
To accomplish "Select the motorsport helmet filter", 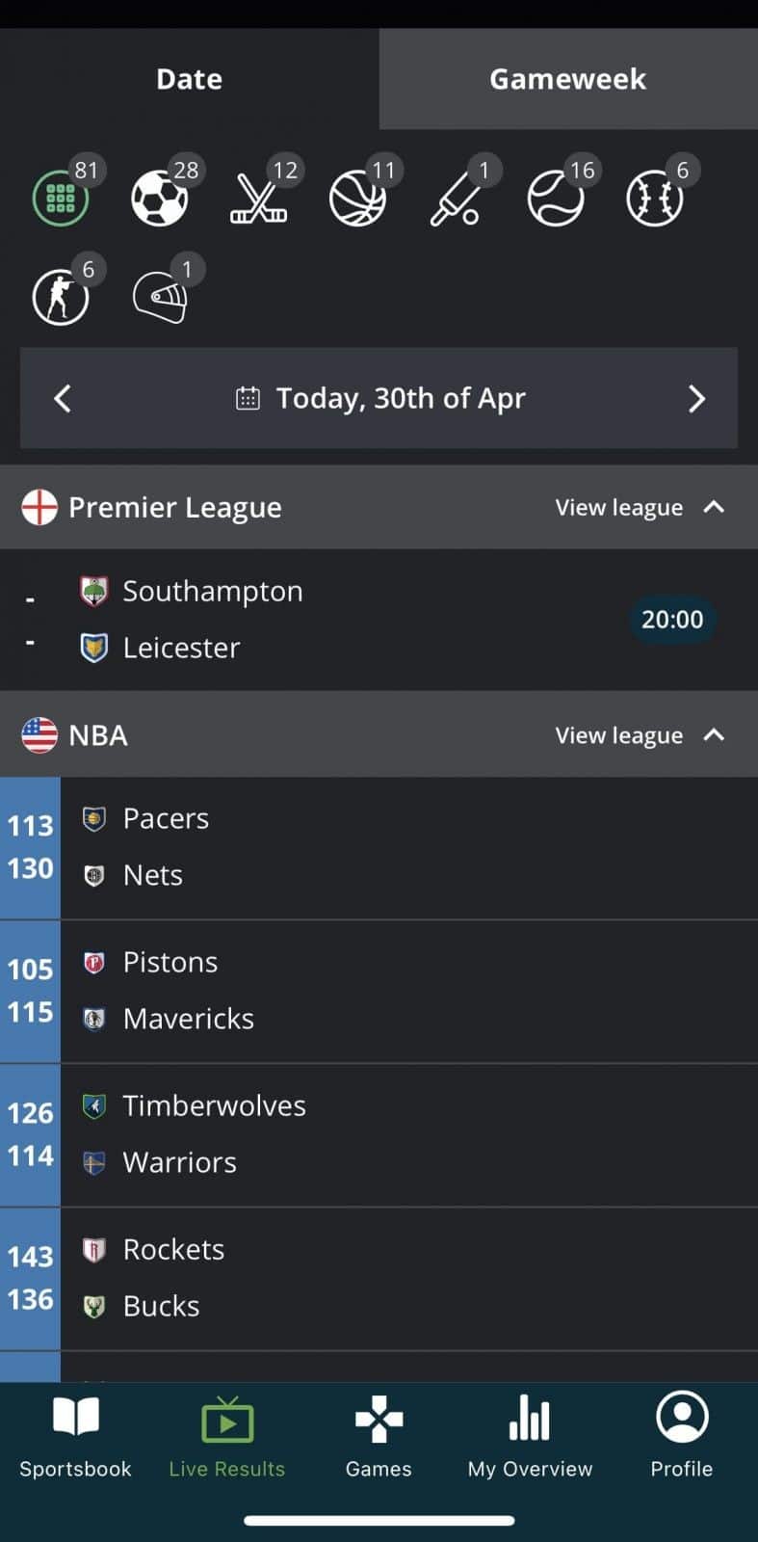I will pyautogui.click(x=160, y=297).
